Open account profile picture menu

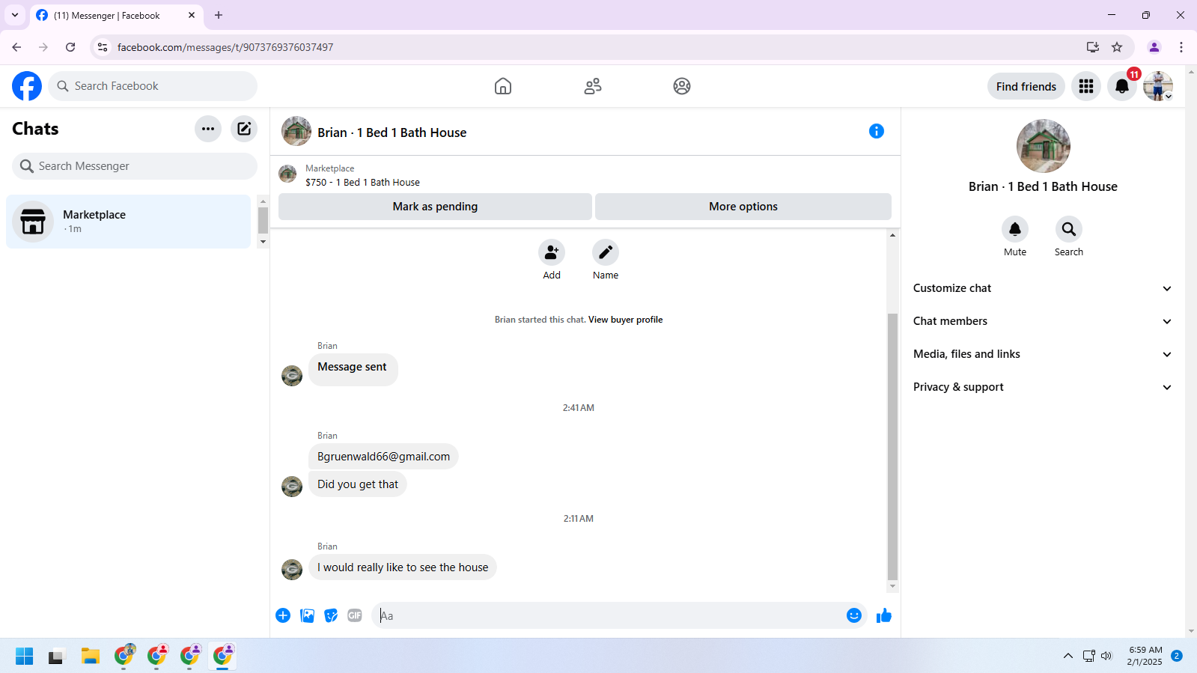[x=1158, y=86]
